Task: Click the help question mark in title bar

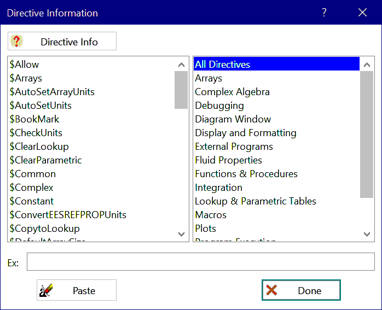Action: [324, 13]
